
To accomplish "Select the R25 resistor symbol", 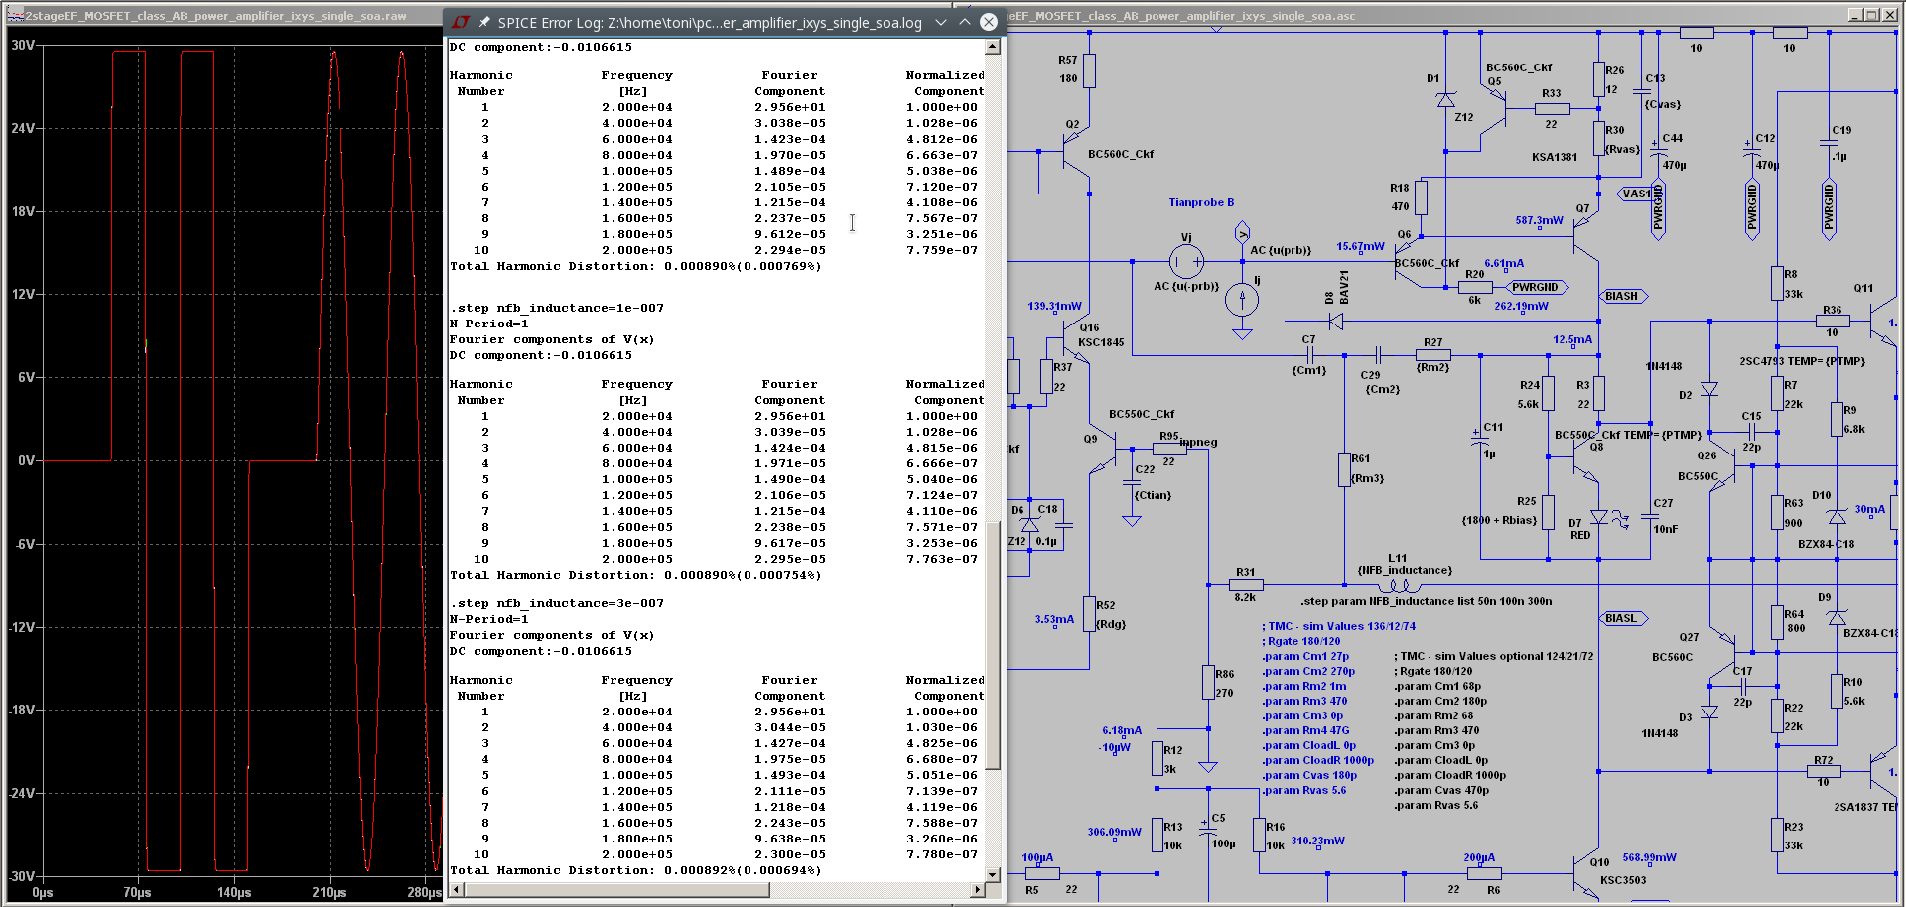I will [x=1548, y=512].
